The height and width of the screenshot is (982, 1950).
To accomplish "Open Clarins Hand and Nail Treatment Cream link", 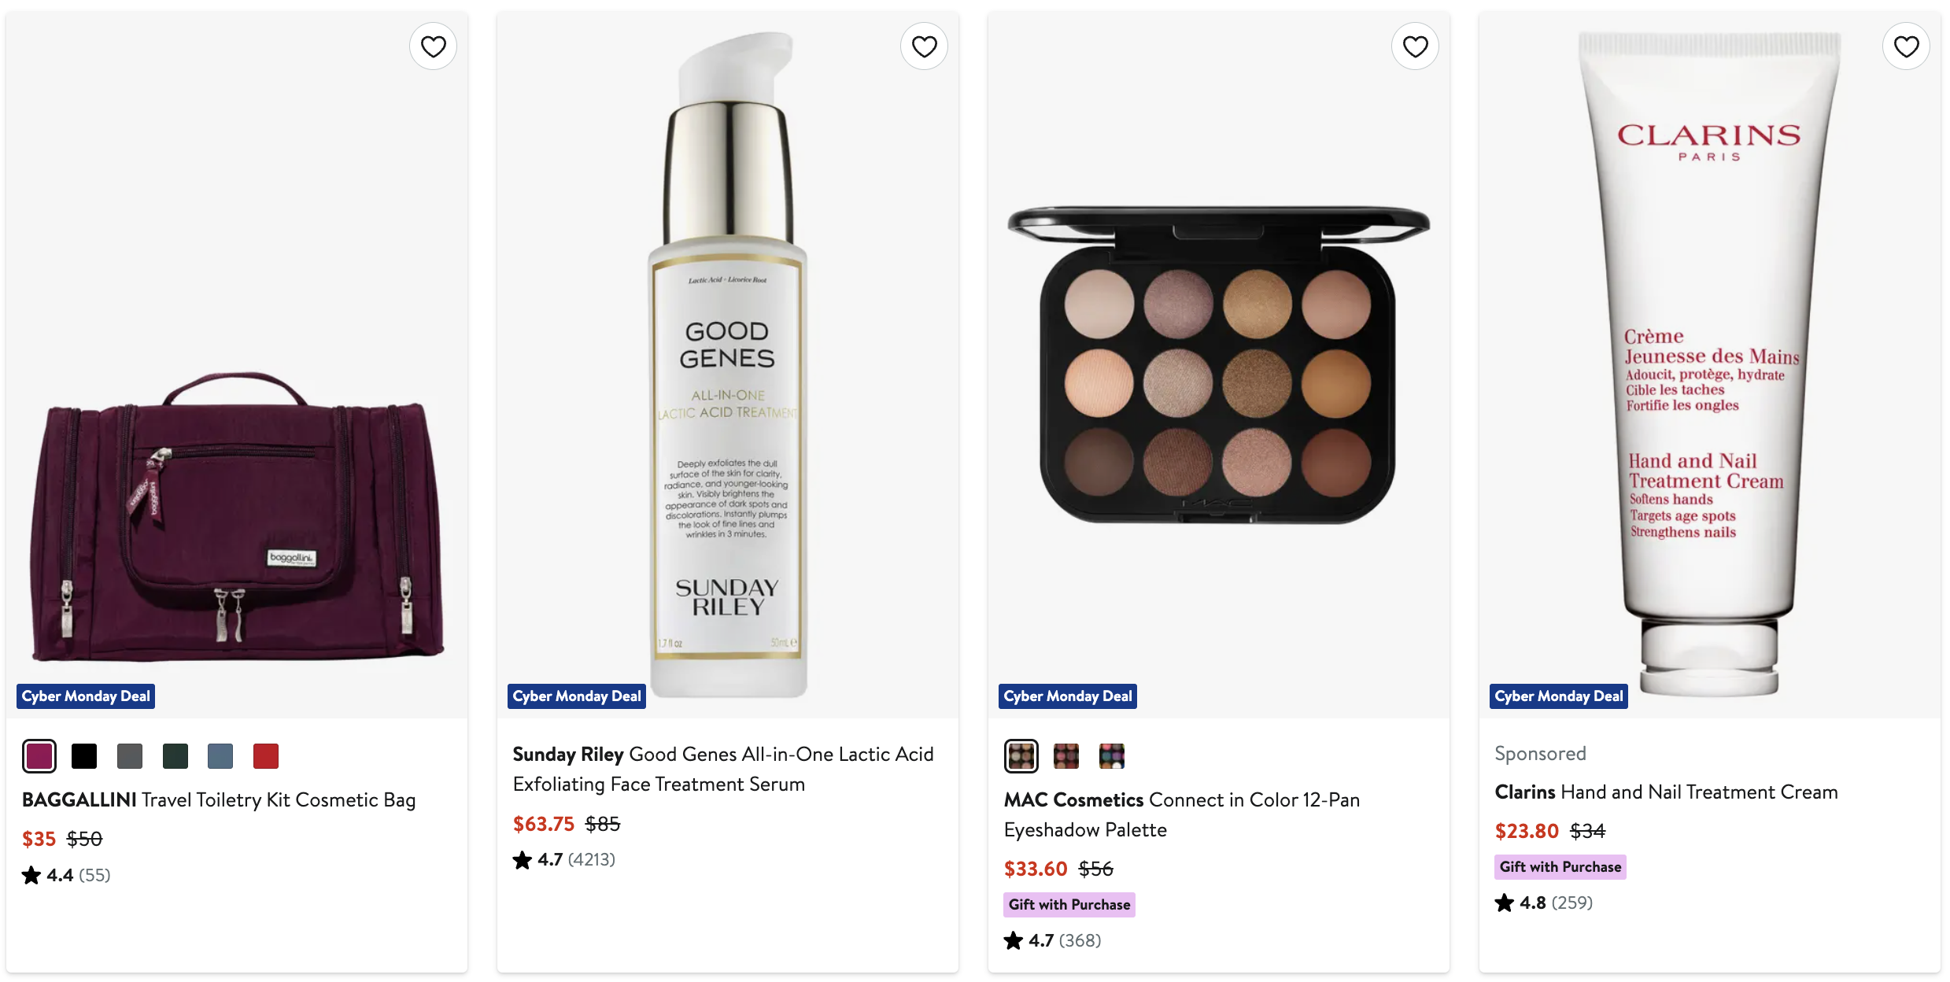I will click(x=1666, y=792).
